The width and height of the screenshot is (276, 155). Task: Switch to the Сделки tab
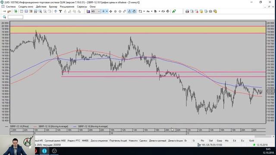(x=143, y=141)
